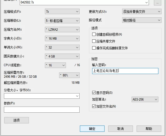Expand the memory usage 80% dropdown

69,75
